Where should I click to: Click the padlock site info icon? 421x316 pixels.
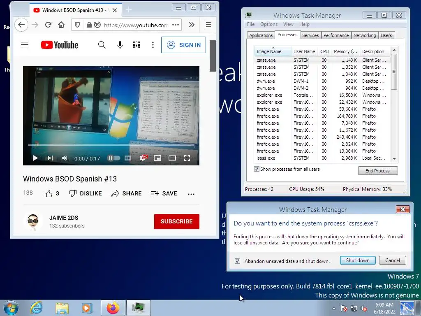[89, 25]
